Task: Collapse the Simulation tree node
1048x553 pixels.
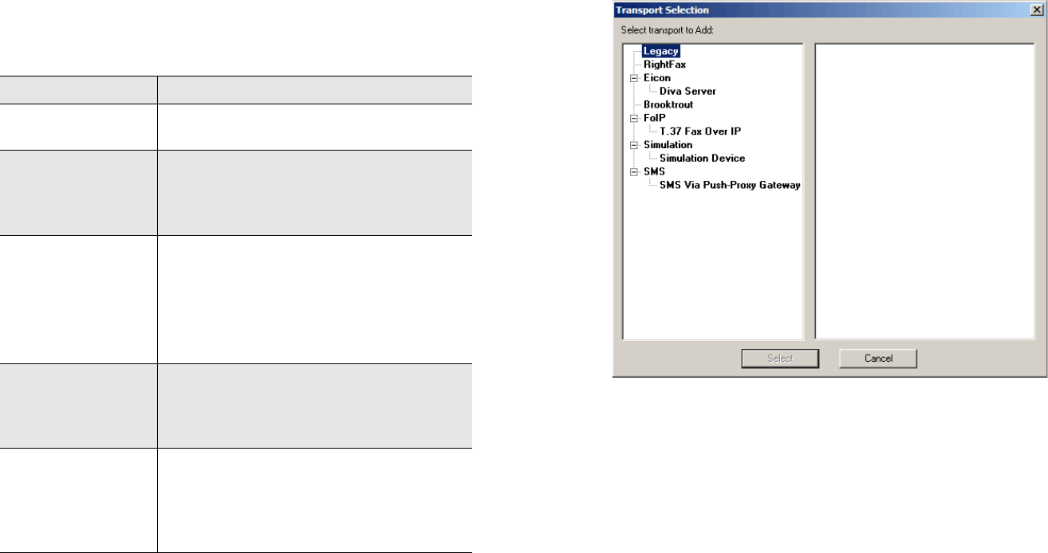Action: (x=634, y=145)
